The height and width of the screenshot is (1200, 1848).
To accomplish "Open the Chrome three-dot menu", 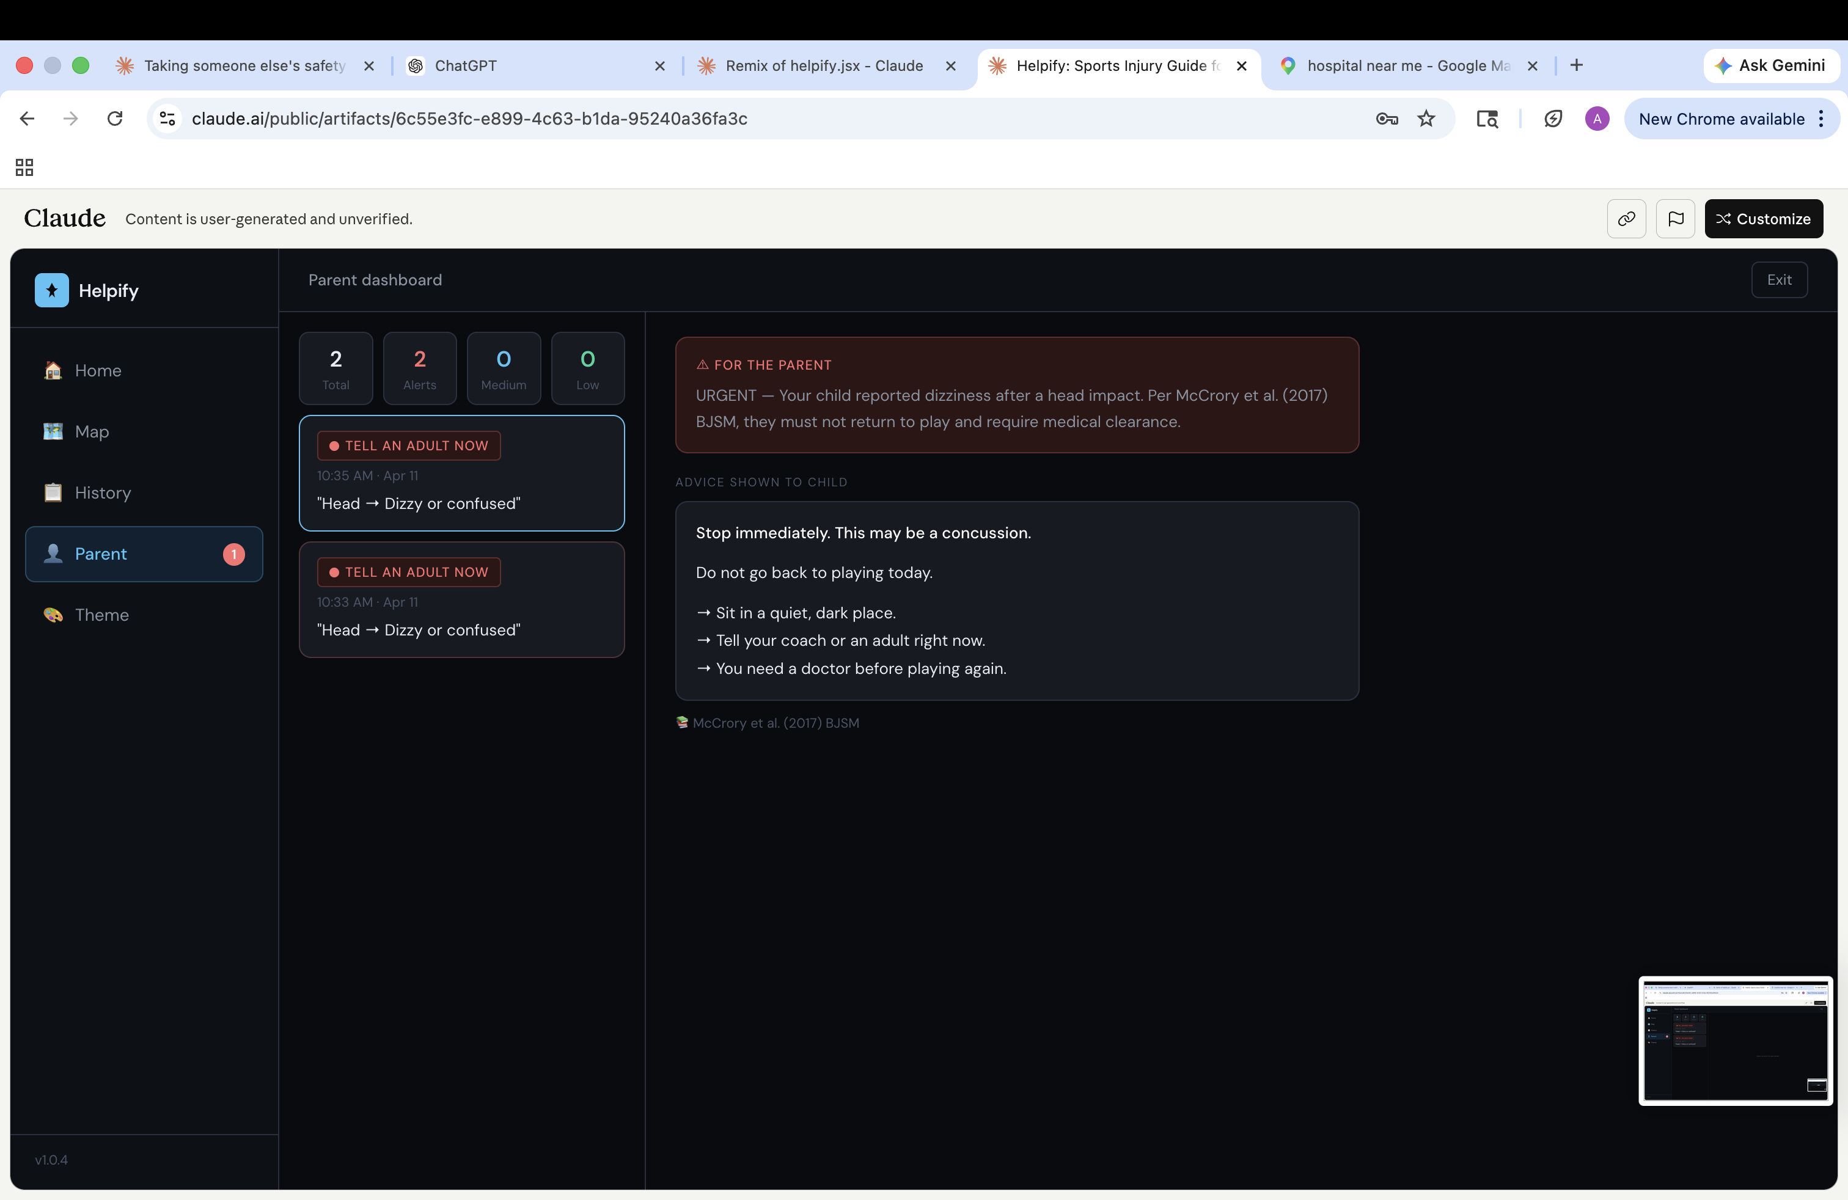I will (1821, 119).
